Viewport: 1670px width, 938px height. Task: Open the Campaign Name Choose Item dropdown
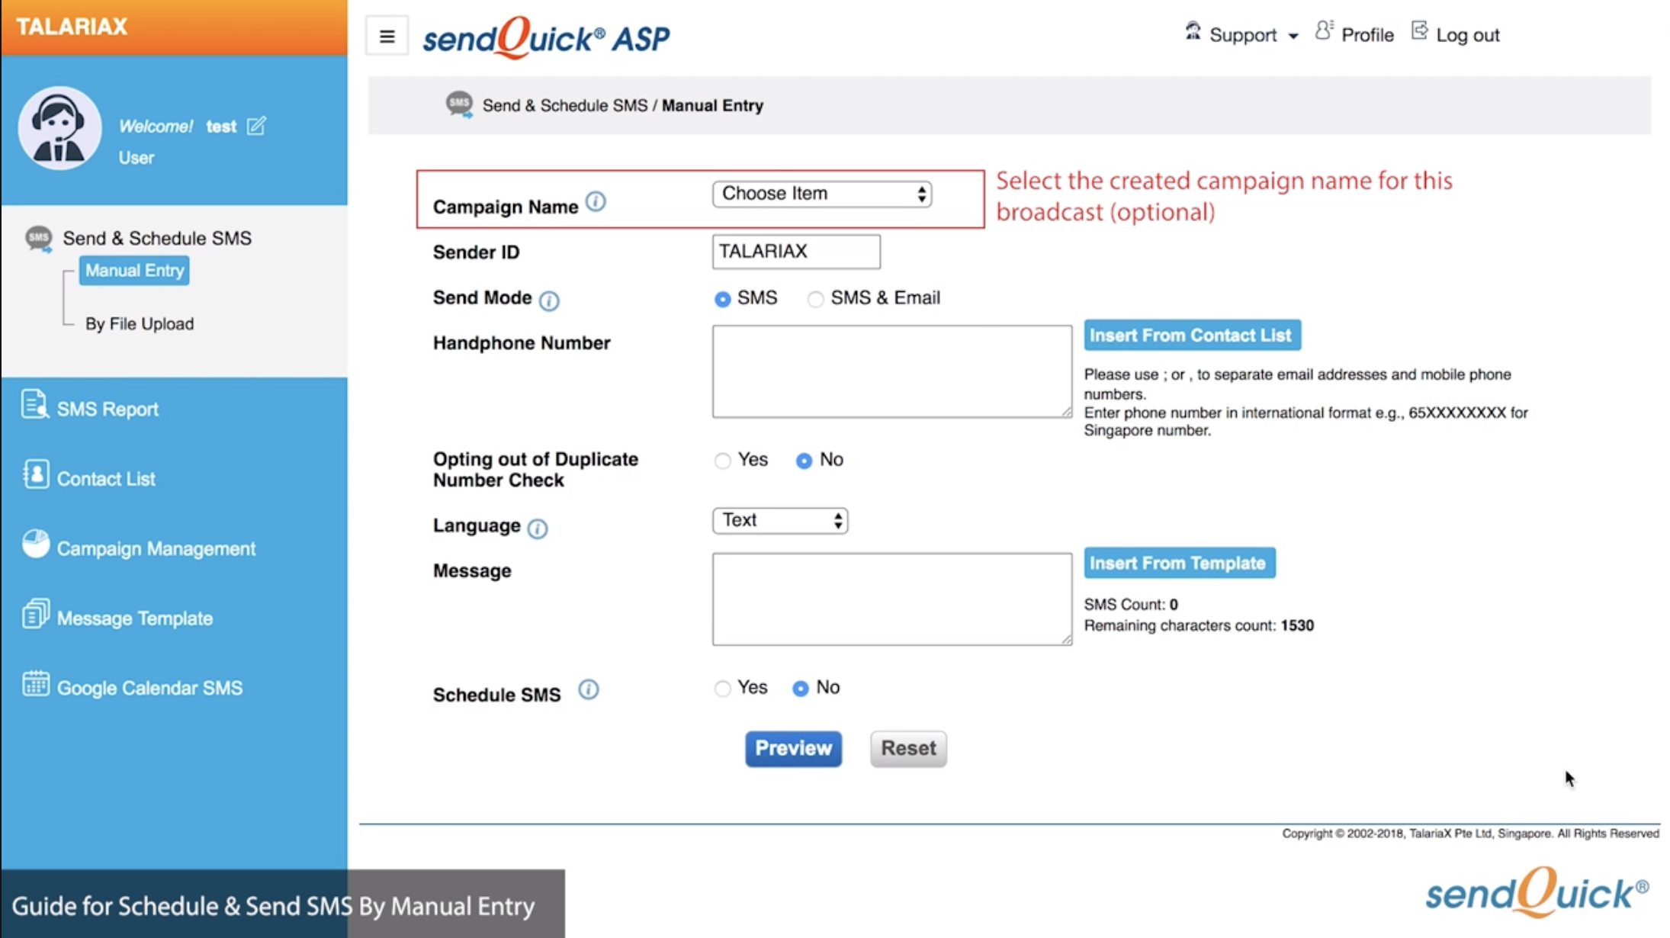coord(822,194)
